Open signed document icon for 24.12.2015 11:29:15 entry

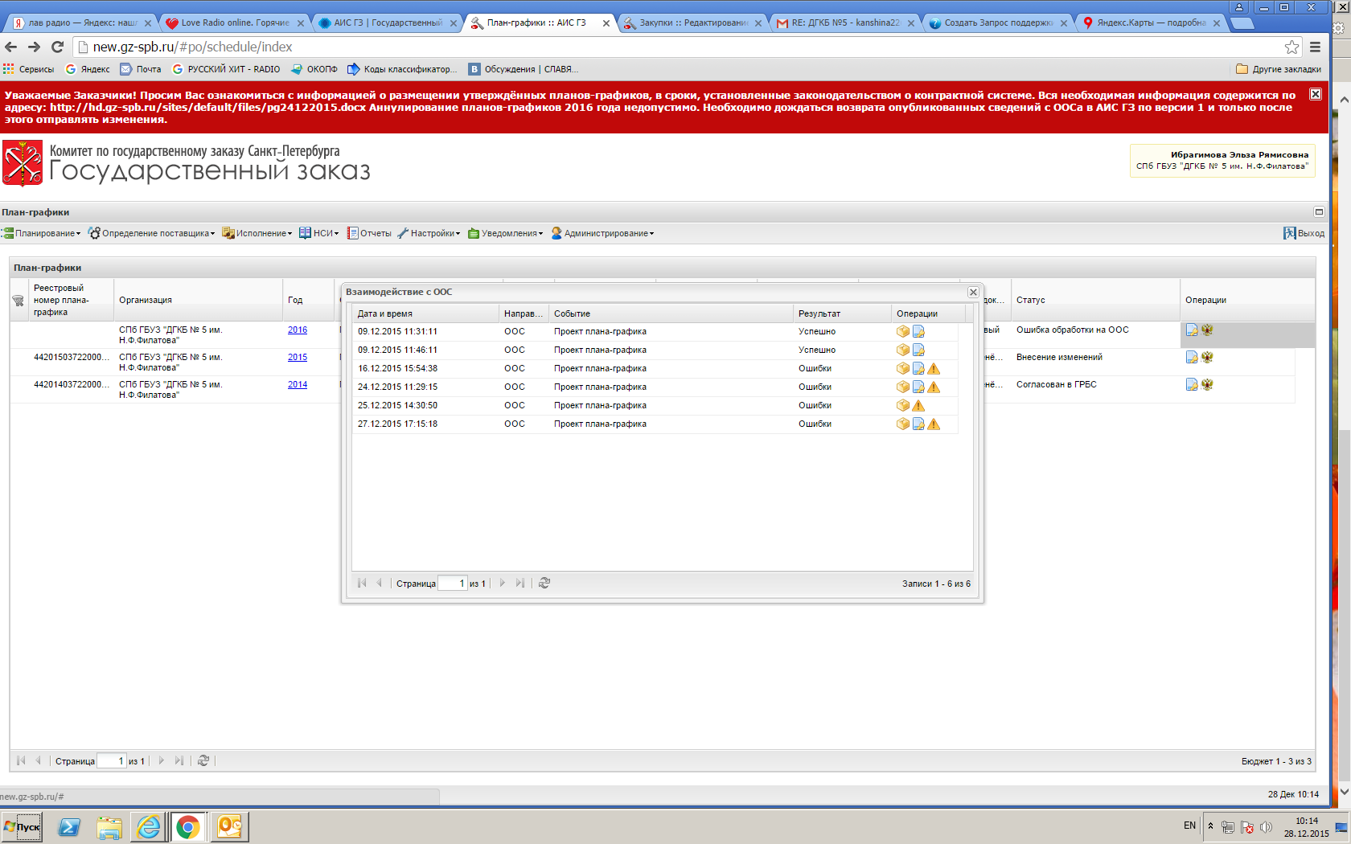pos(918,387)
